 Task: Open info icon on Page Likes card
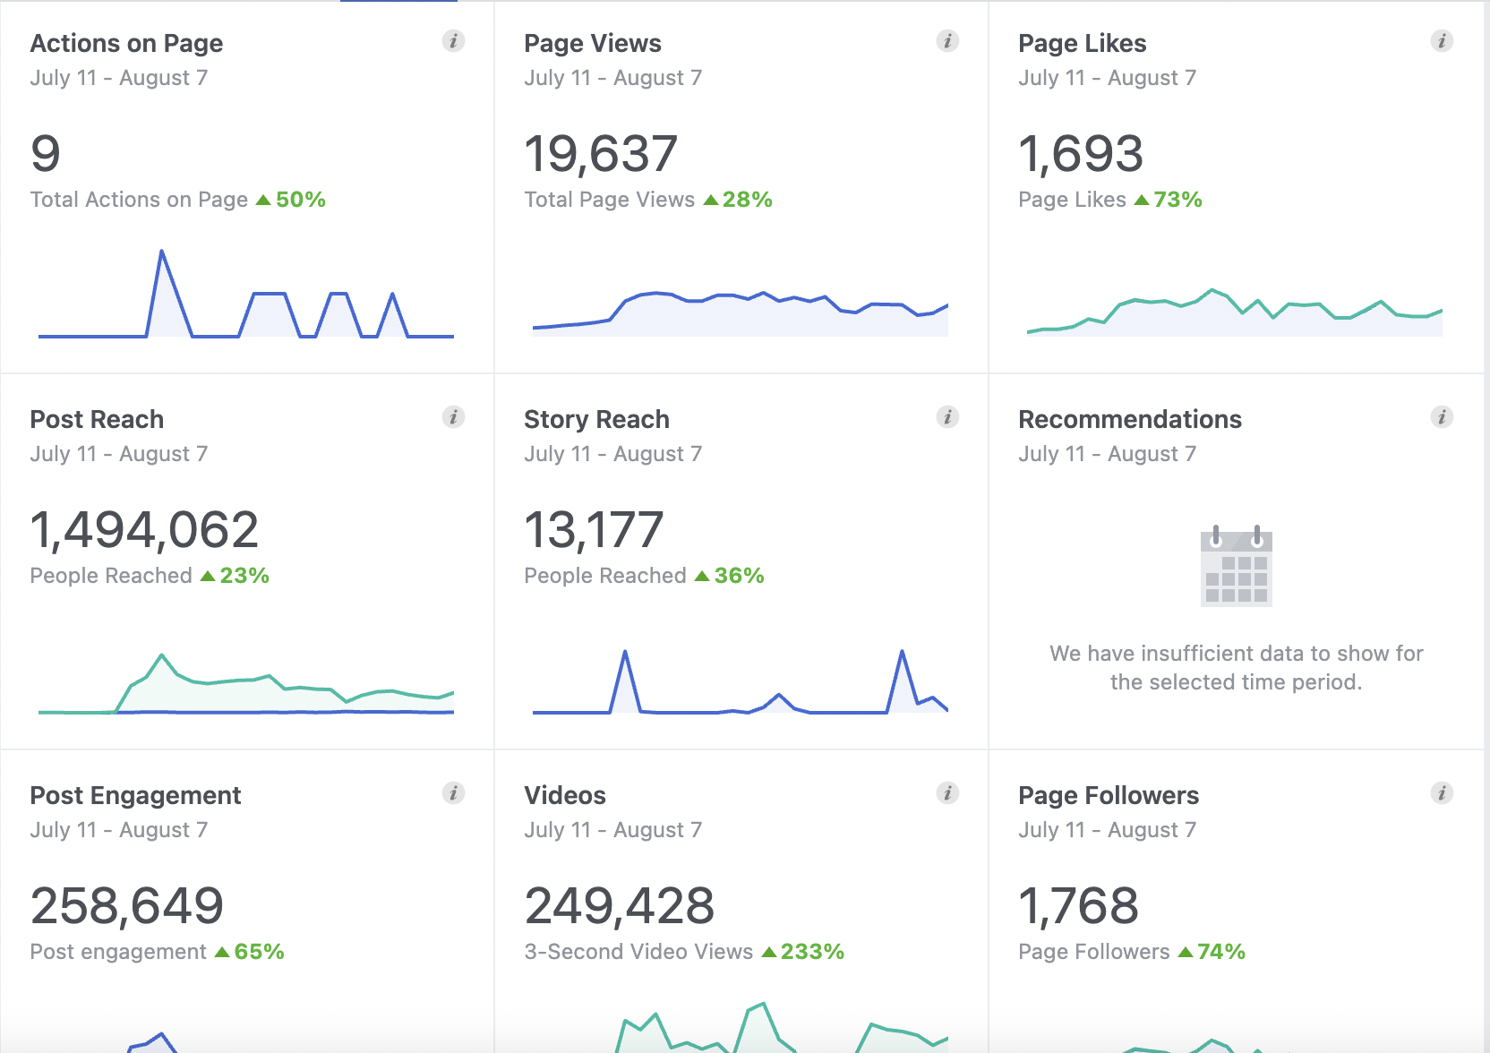pos(1443,41)
